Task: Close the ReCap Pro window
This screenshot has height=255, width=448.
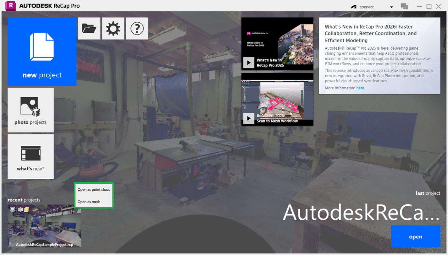Action: pos(439,6)
